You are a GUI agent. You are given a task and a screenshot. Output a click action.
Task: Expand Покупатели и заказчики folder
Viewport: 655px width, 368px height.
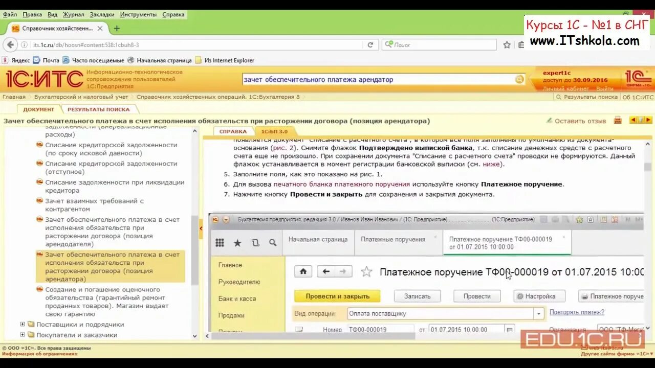click(23, 335)
